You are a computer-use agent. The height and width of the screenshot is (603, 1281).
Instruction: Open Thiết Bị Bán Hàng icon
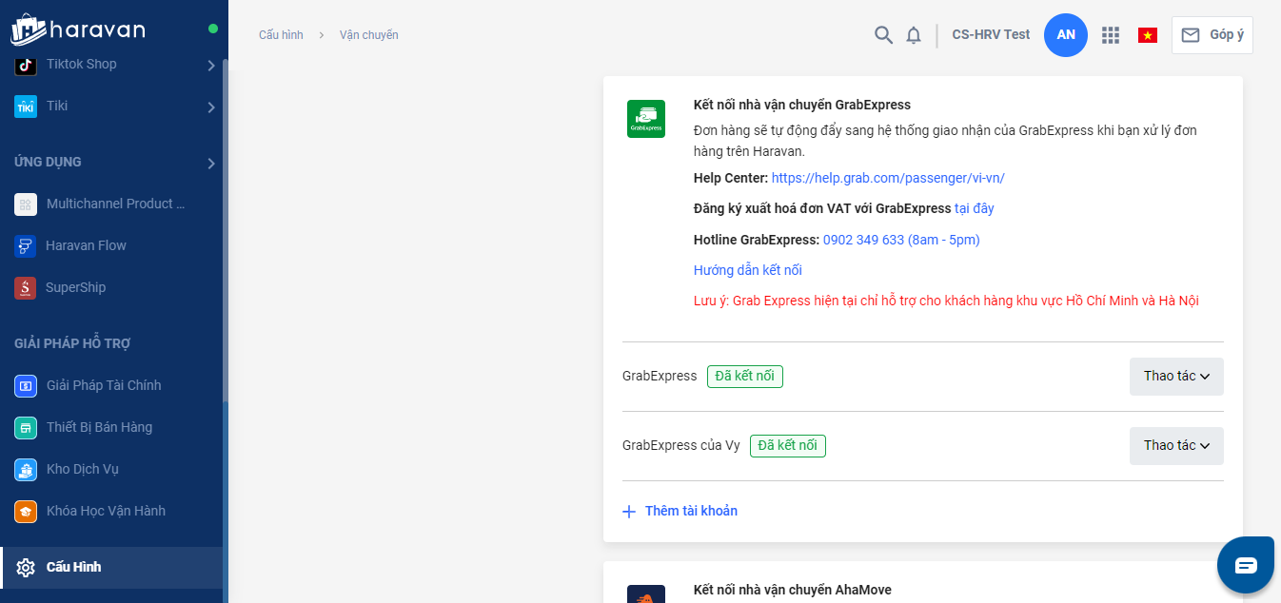tap(26, 427)
